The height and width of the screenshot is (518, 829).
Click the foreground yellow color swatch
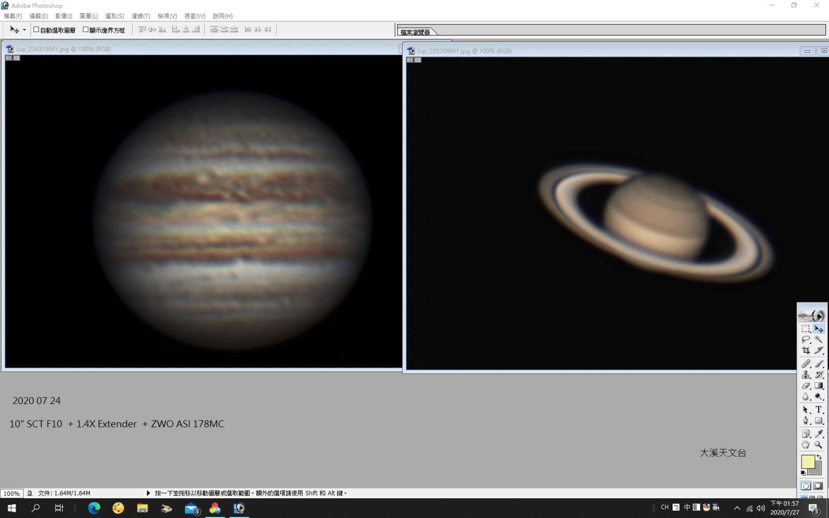point(807,462)
